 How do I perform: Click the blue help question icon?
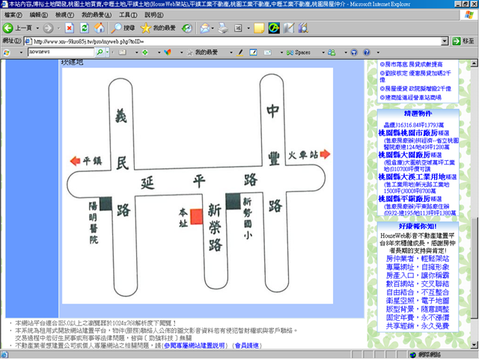coord(367,52)
